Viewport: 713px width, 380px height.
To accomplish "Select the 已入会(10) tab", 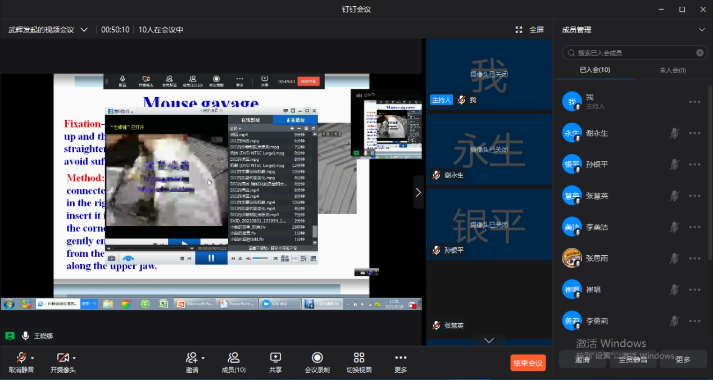I will coord(595,70).
